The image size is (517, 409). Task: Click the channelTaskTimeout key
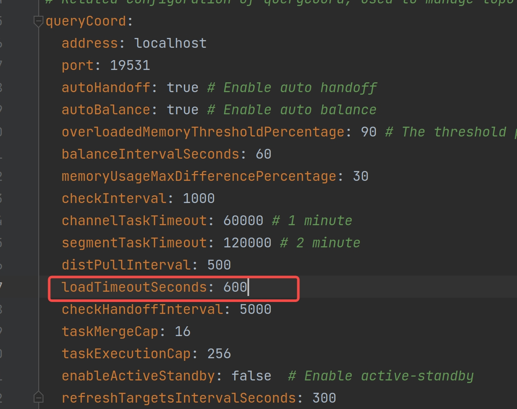(x=134, y=220)
